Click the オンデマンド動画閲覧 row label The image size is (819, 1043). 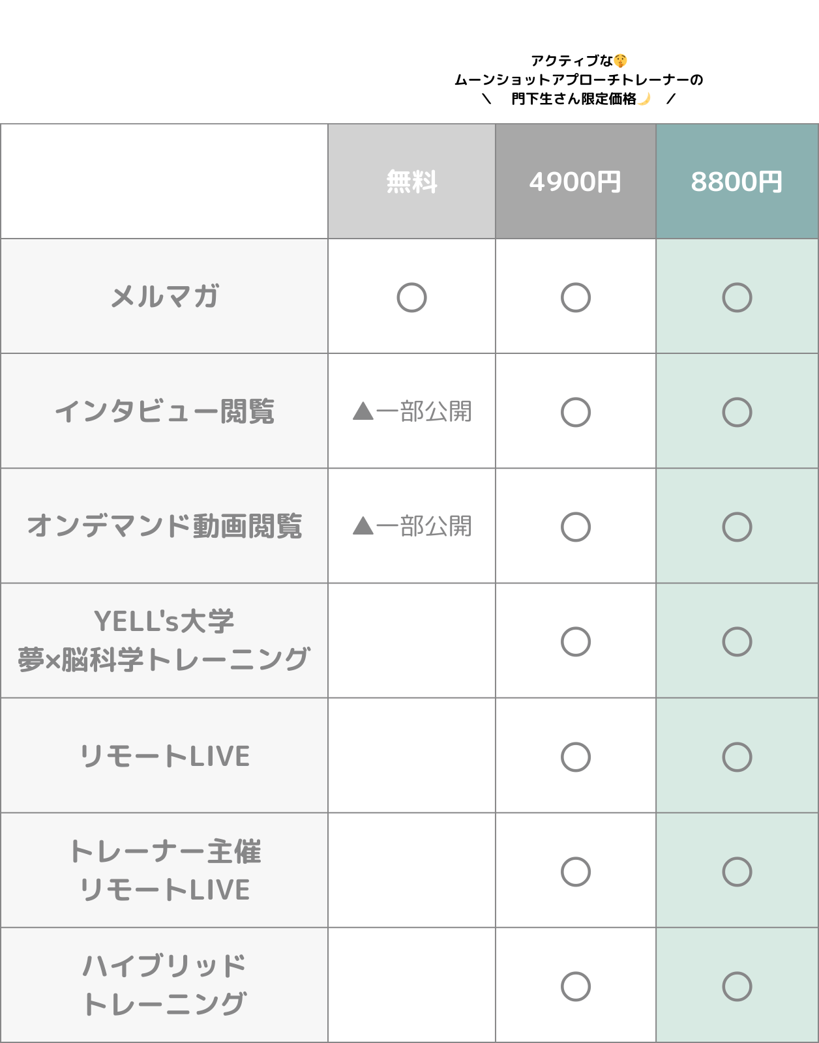(164, 527)
